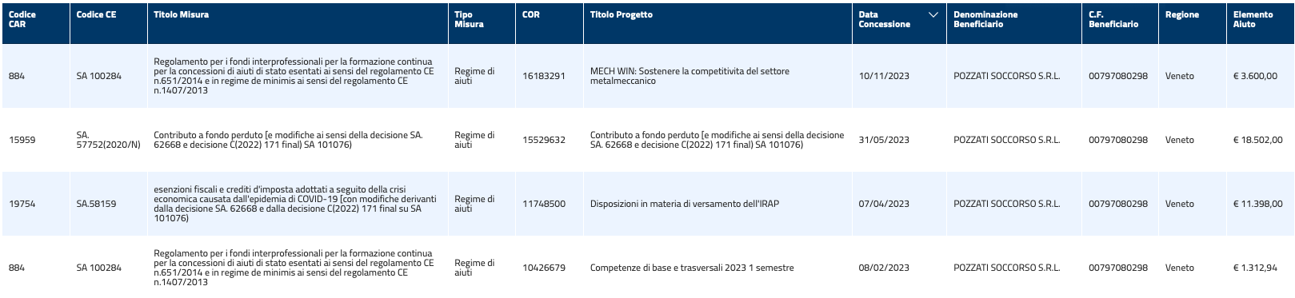
Task: Click the € 18.502,00 aid amount
Action: pyautogui.click(x=1257, y=140)
